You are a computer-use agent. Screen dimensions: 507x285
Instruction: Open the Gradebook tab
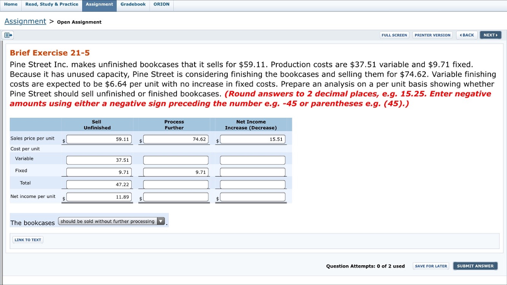[133, 4]
